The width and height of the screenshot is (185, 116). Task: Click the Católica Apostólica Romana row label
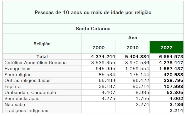pos(36,63)
